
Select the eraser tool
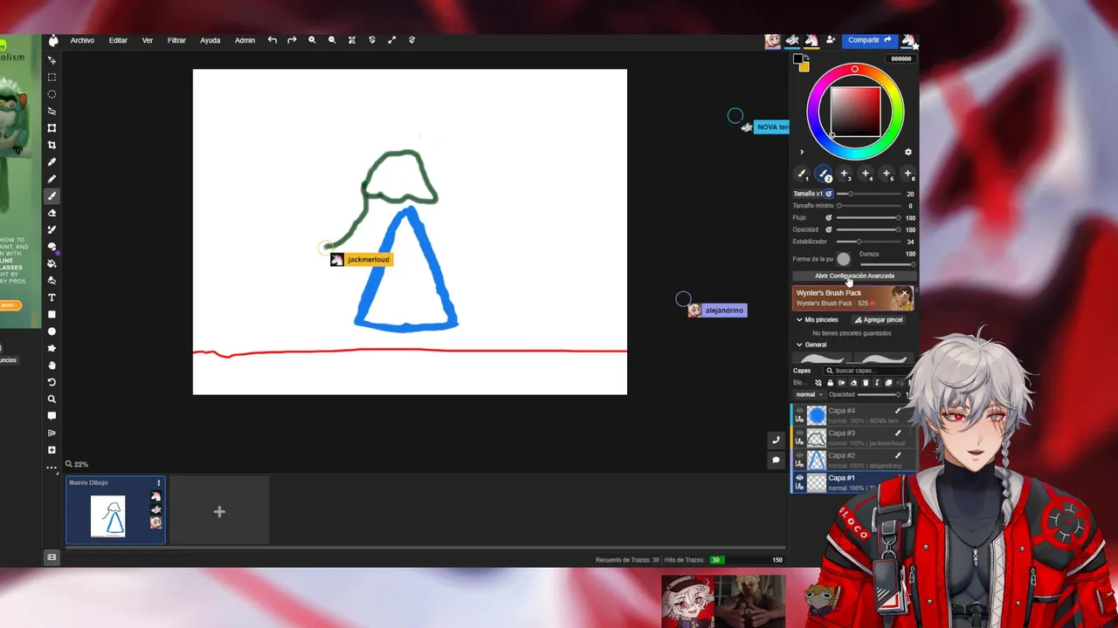(x=52, y=213)
